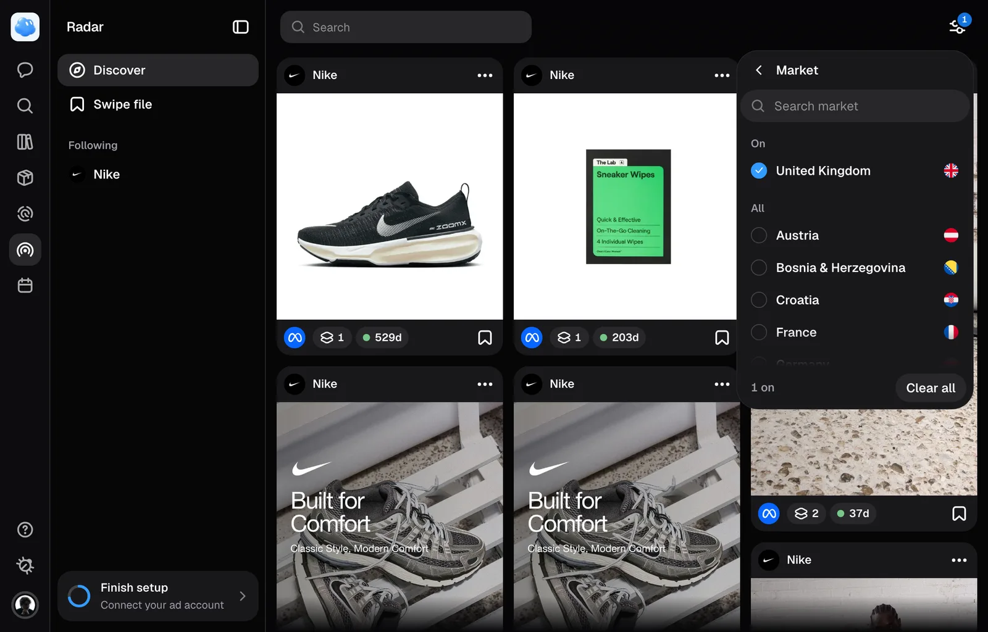Click variations count on 529d ad
The width and height of the screenshot is (988, 632).
pos(332,338)
